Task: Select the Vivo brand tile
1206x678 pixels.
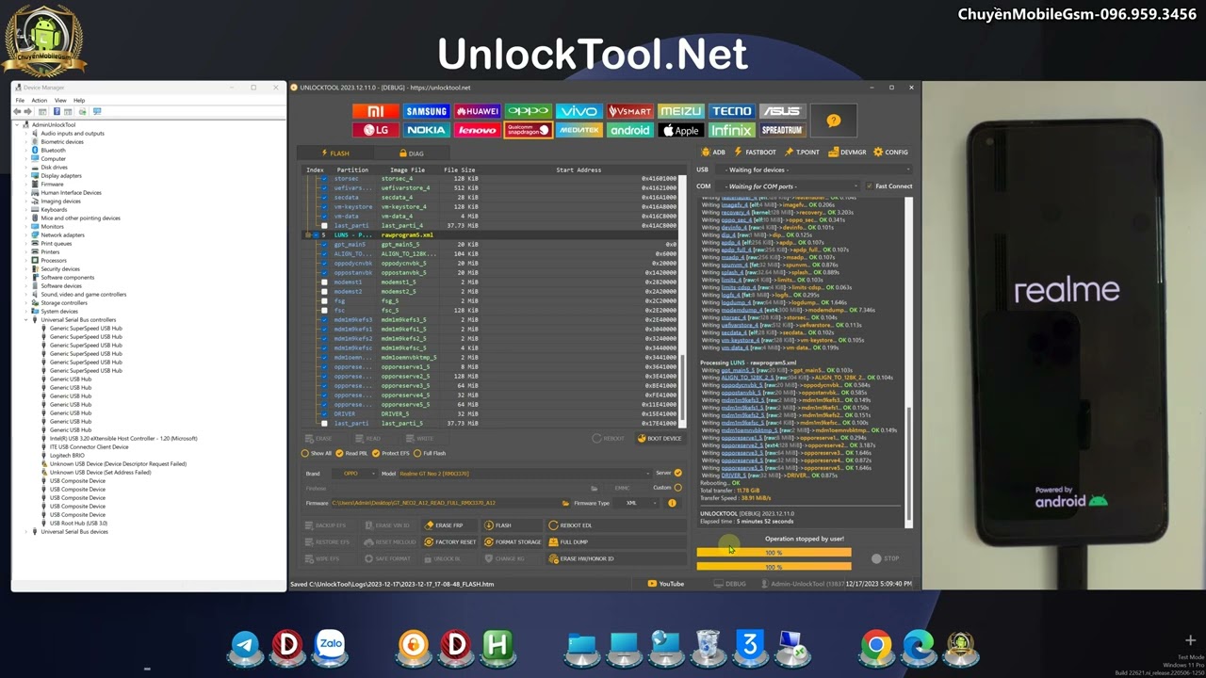Action: (579, 111)
